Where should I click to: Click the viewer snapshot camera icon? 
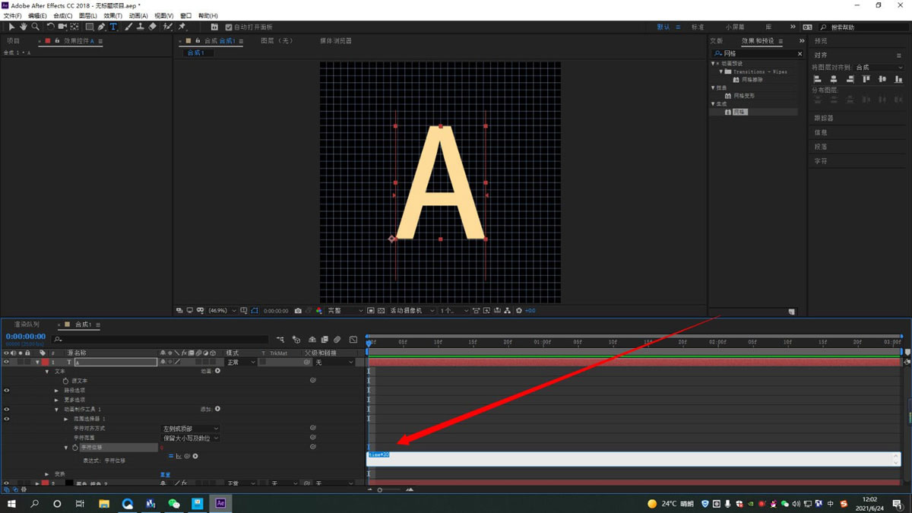tap(298, 311)
